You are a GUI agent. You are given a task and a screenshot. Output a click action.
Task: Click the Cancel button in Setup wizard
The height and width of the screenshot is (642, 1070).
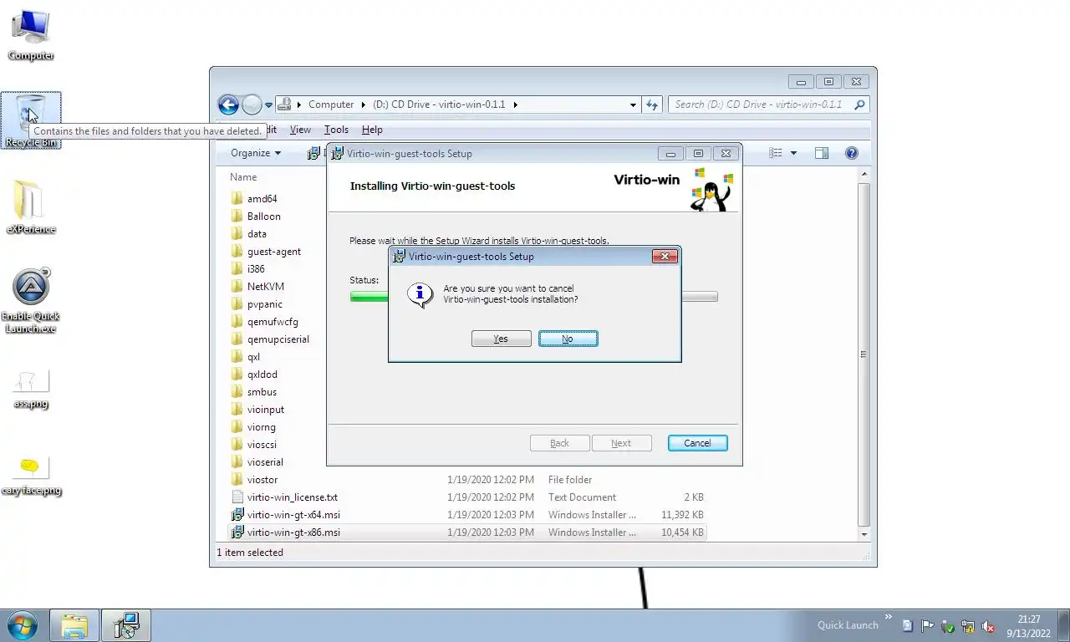point(697,443)
